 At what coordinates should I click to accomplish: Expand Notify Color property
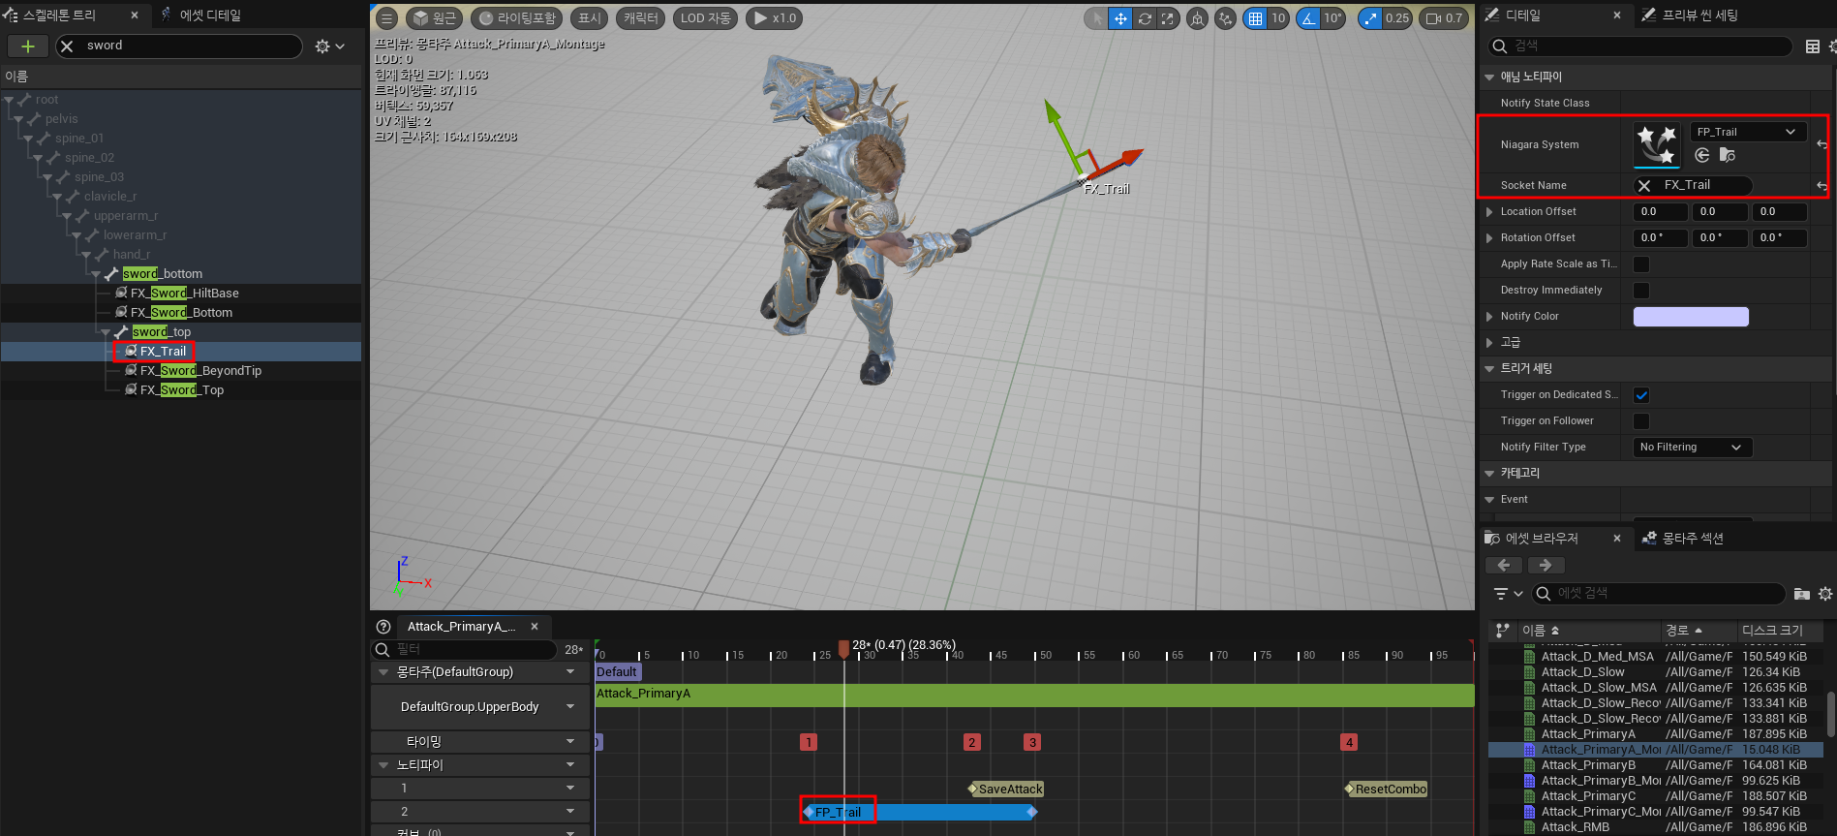click(1489, 316)
